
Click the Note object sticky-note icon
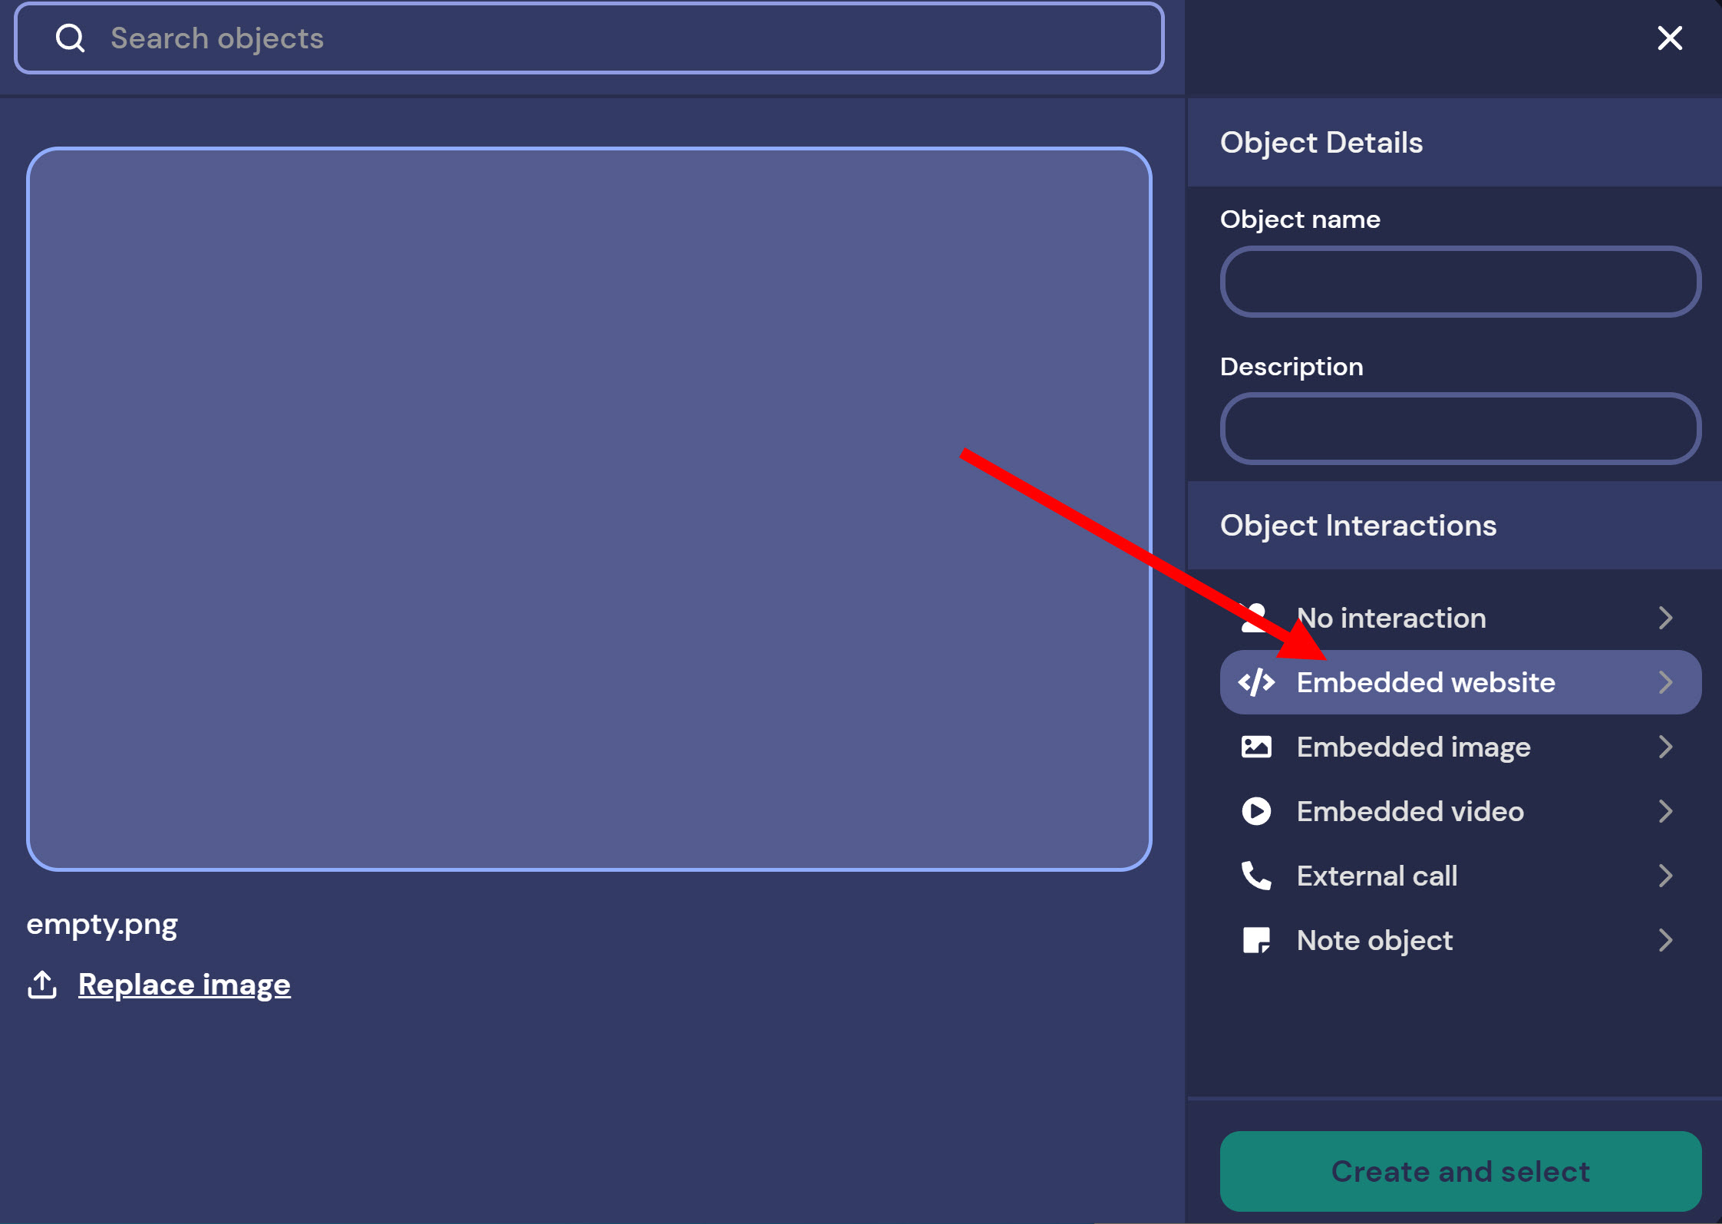[1256, 940]
